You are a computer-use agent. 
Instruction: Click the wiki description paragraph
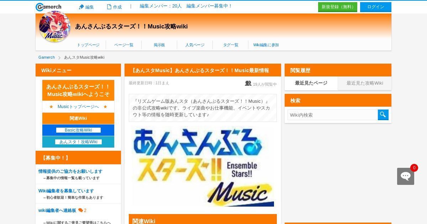point(203,108)
